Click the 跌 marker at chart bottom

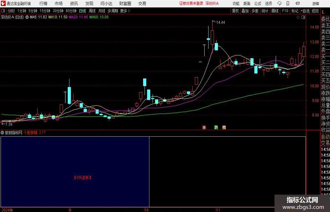pyautogui.click(x=216, y=127)
